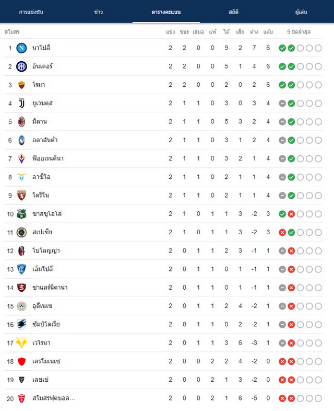Click the Torino bull crest icon

[21, 195]
